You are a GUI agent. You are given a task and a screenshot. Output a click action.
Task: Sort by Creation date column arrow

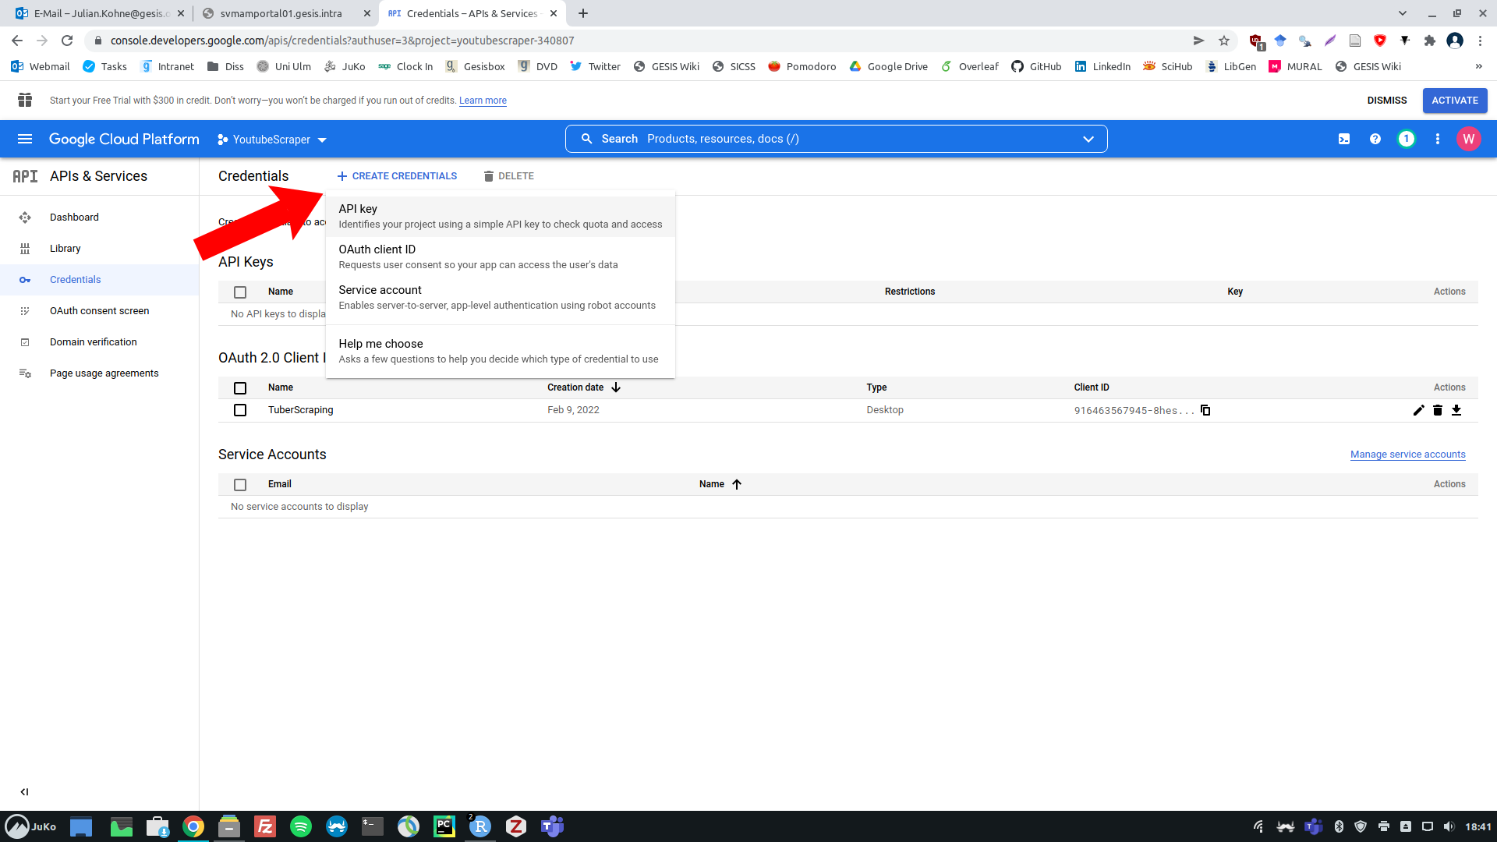coord(616,387)
